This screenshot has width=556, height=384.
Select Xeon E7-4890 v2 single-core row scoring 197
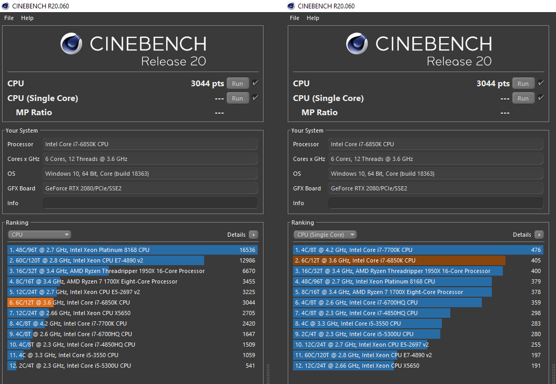pos(418,355)
